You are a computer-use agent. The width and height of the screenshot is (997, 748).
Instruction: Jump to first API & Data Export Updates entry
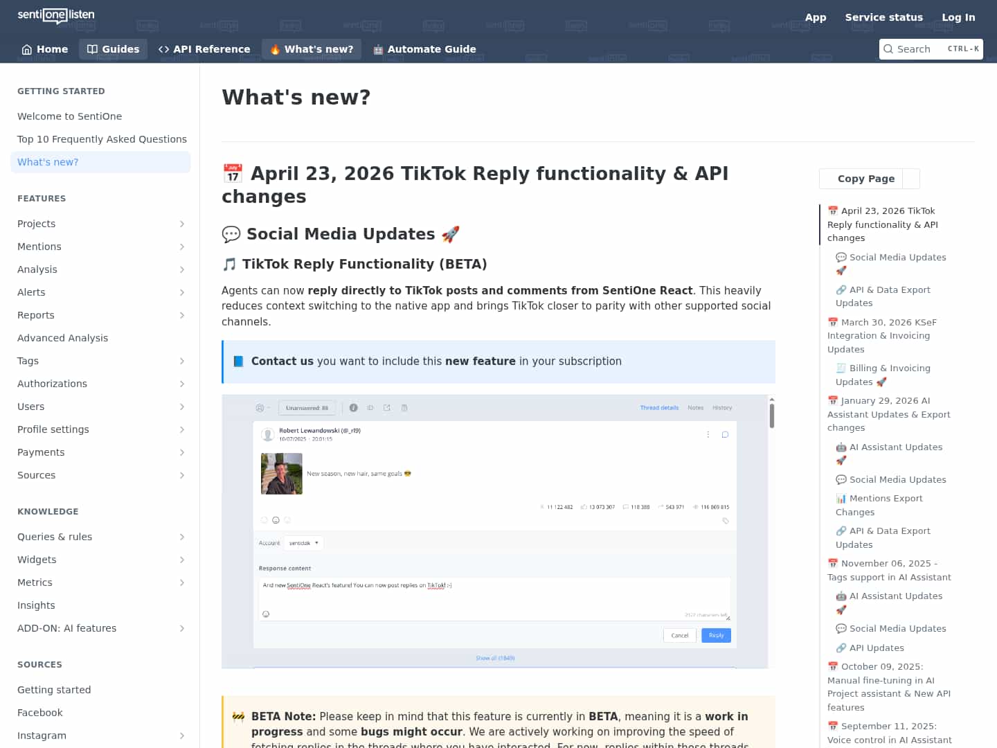coord(883,296)
